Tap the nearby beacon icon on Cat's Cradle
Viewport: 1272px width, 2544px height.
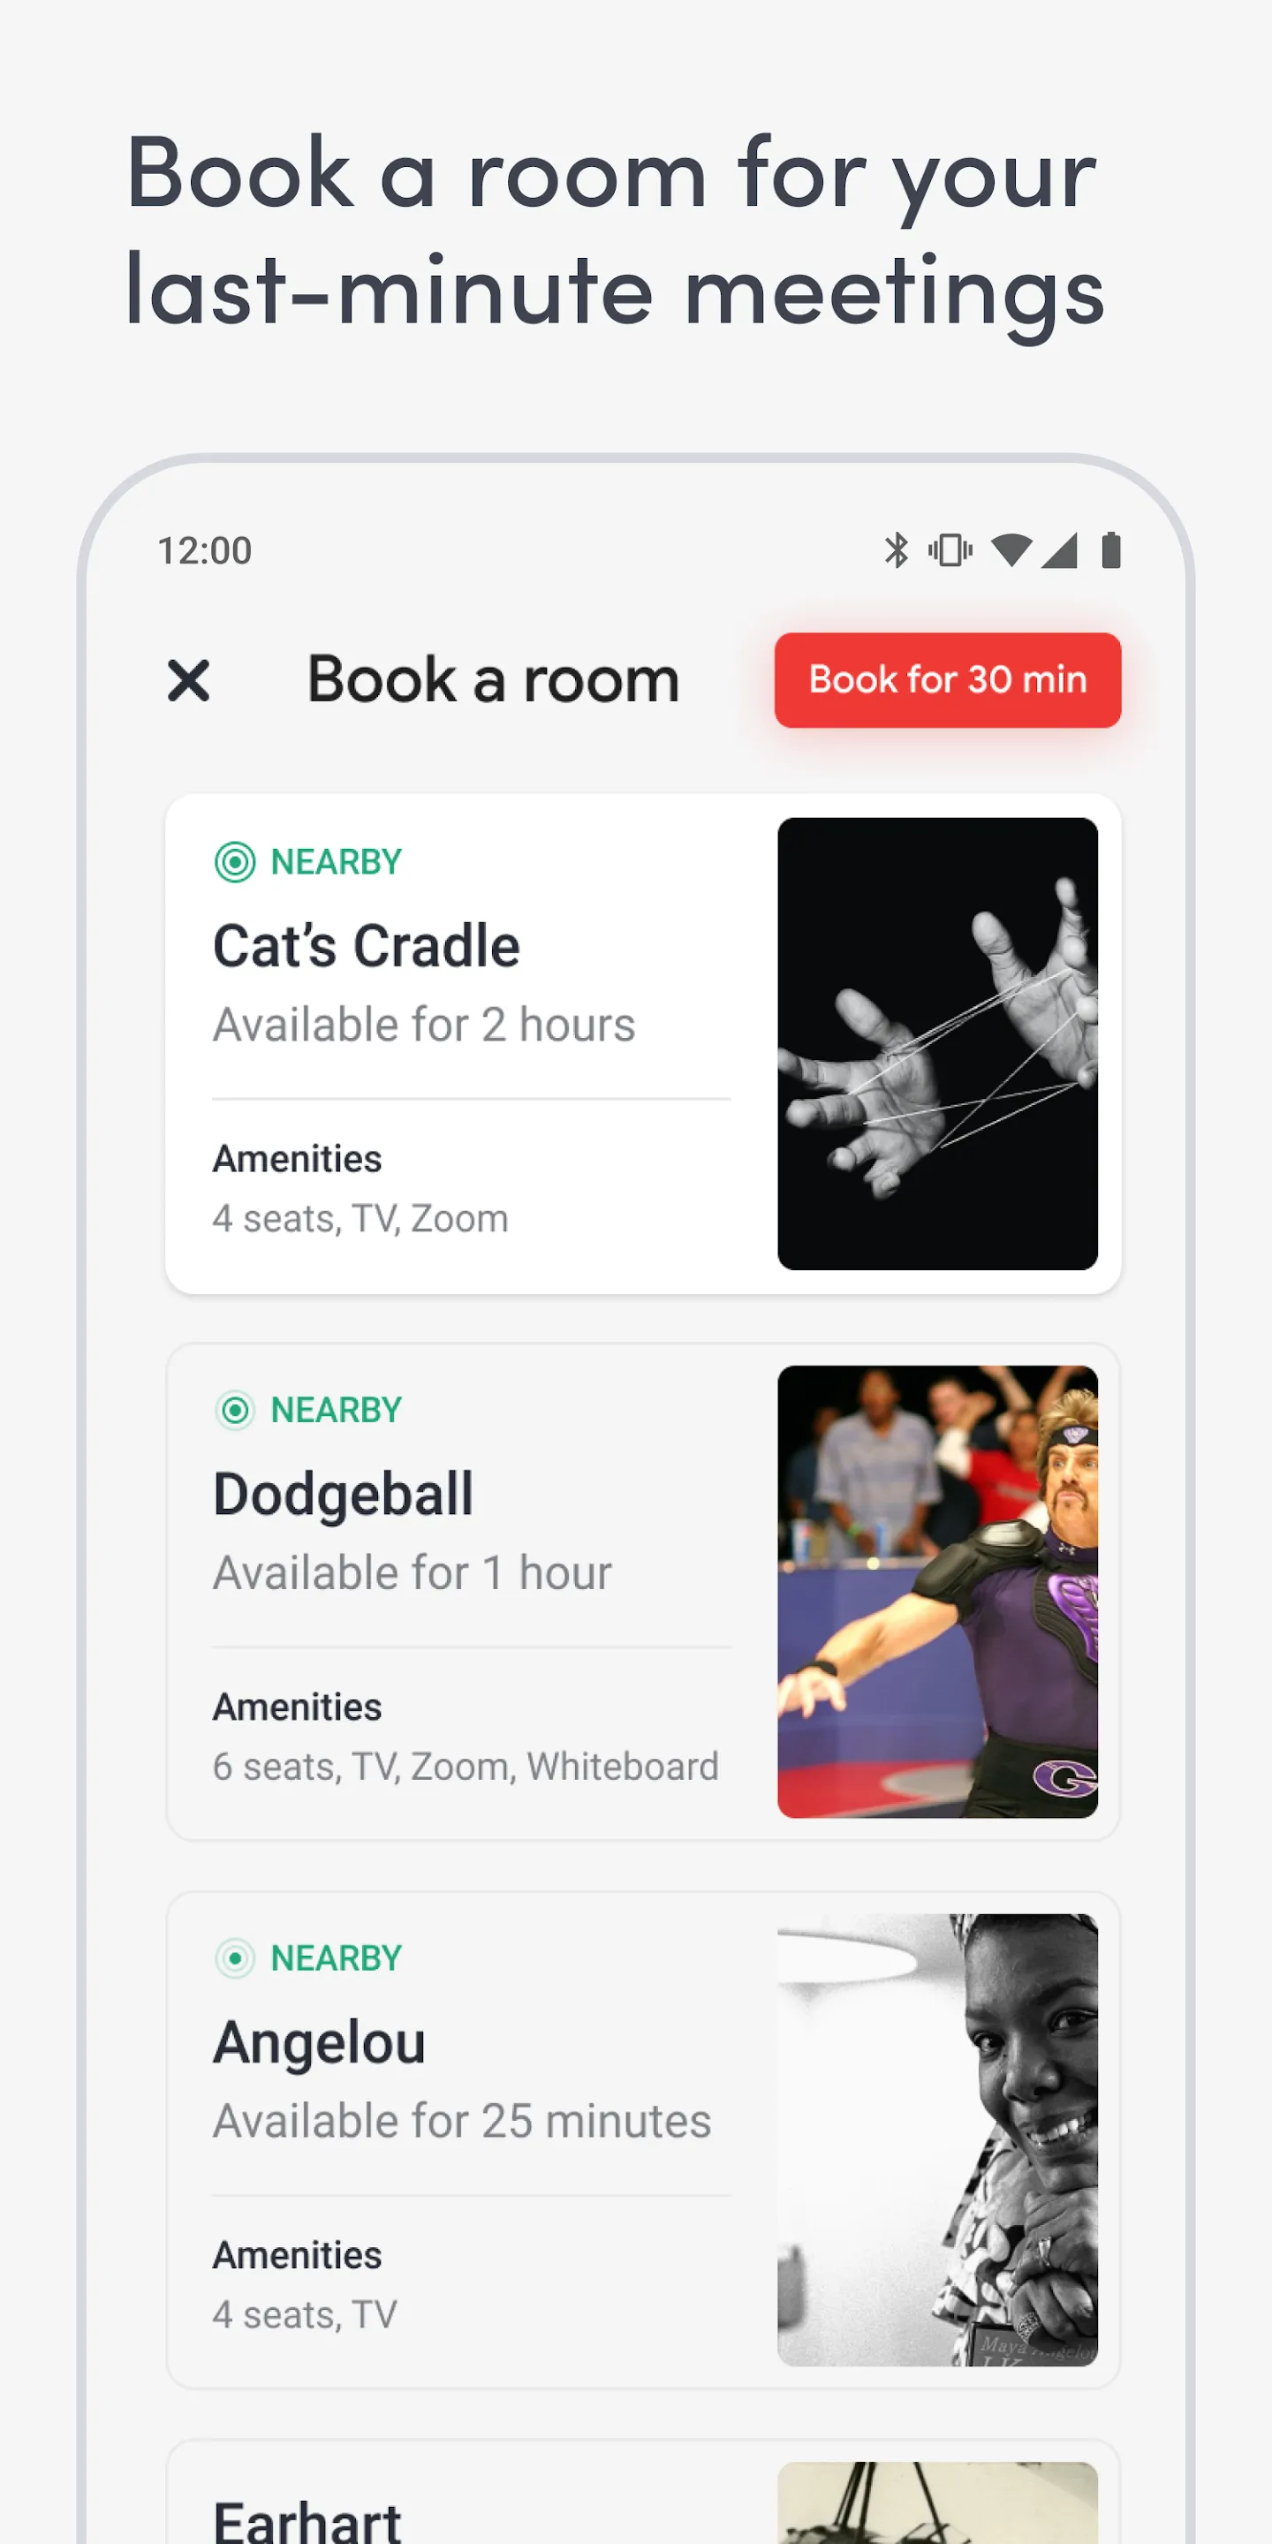pyautogui.click(x=235, y=862)
